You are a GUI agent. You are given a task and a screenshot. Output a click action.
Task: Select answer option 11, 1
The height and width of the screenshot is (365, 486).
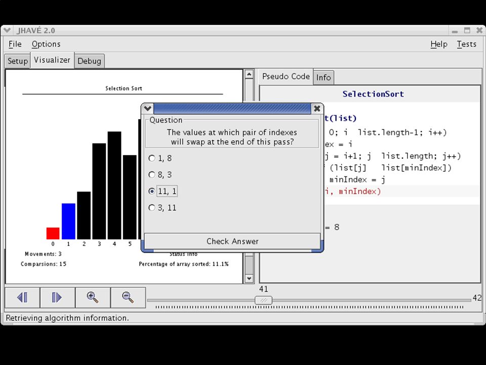click(x=163, y=191)
